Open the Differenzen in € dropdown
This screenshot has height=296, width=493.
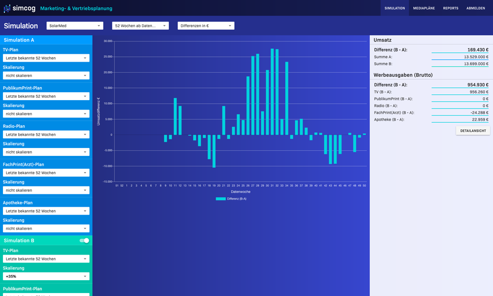click(x=206, y=26)
